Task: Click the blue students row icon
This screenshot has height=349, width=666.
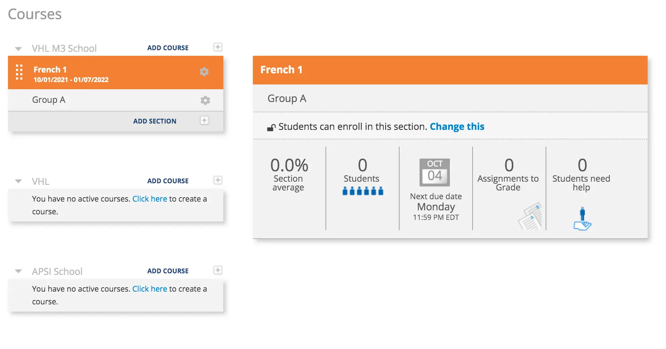Action: [363, 191]
